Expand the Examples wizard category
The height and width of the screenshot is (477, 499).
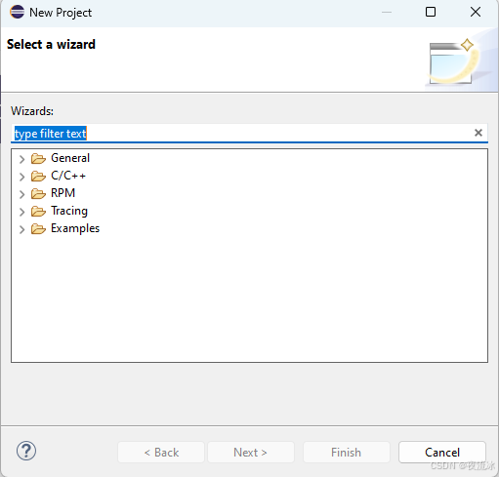[21, 229]
